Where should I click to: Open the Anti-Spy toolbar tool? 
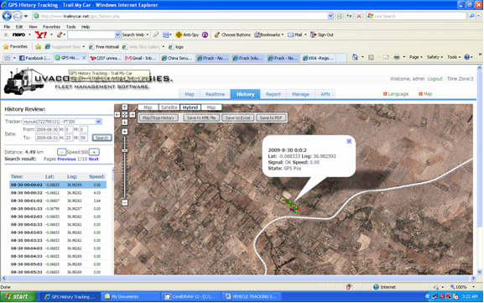point(187,35)
